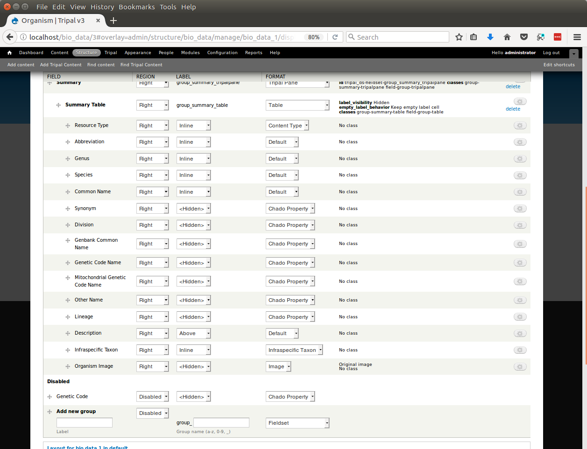This screenshot has height=449, width=587.
Task: Click the delete link for Summary Table
Action: [x=513, y=109]
